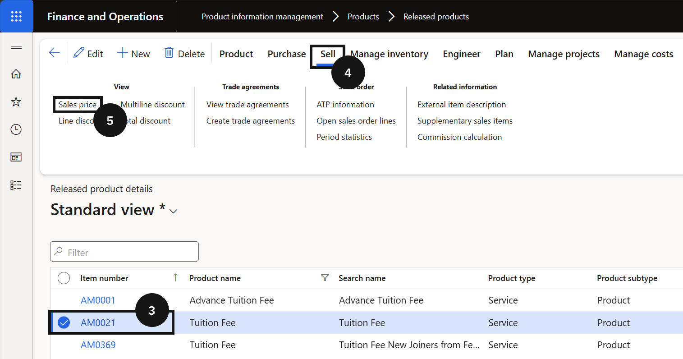Open the Manage inventory tab
This screenshot has height=359, width=683.
(x=390, y=54)
